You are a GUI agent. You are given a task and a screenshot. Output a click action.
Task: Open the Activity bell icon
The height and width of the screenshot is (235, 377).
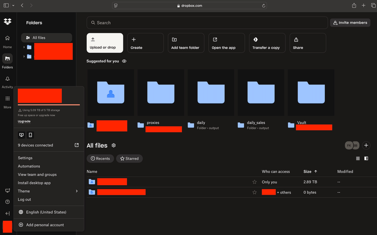click(x=7, y=79)
